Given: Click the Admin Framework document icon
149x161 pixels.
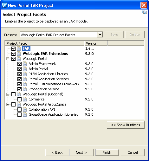Looking at the screenshot, I should [25, 64].
